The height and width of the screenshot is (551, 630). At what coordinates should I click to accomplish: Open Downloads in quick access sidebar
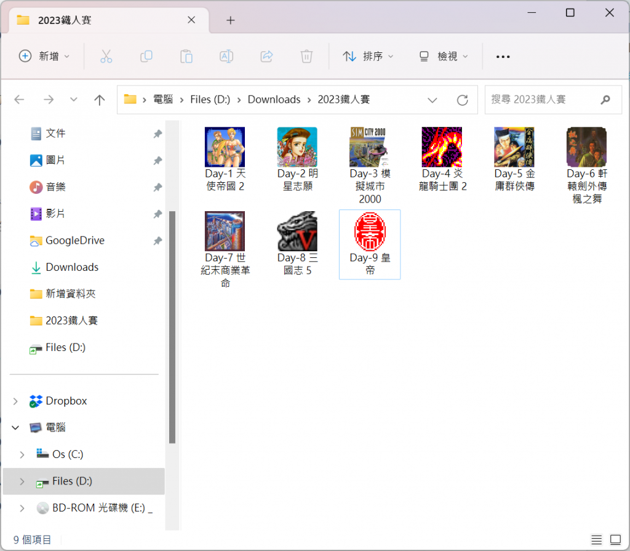click(x=64, y=267)
